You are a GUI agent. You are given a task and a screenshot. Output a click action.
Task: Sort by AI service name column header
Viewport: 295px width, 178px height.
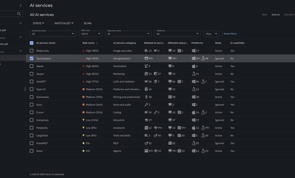(x=46, y=43)
